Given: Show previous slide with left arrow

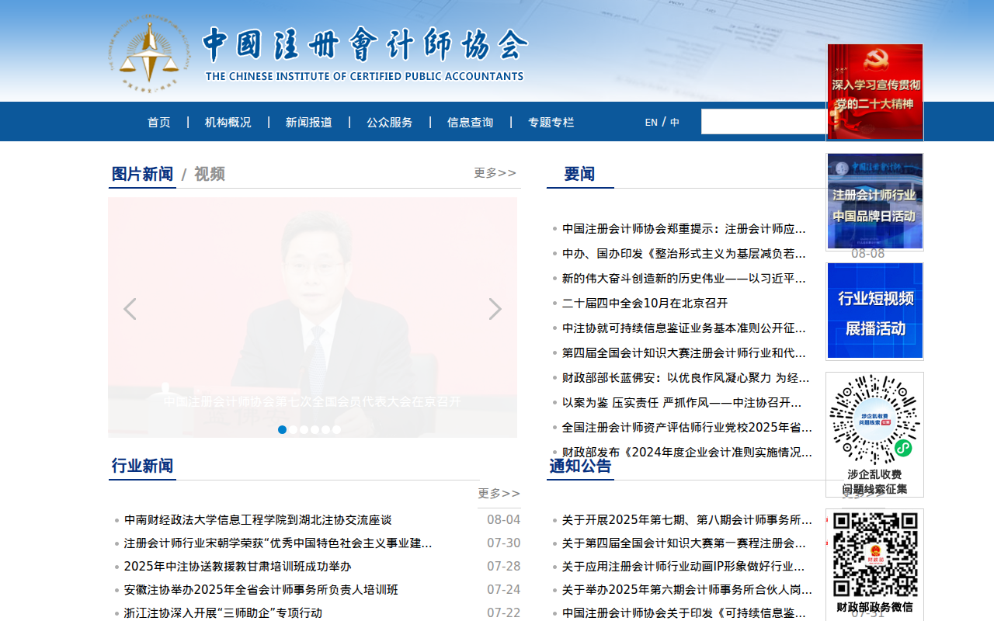Looking at the screenshot, I should 130,309.
